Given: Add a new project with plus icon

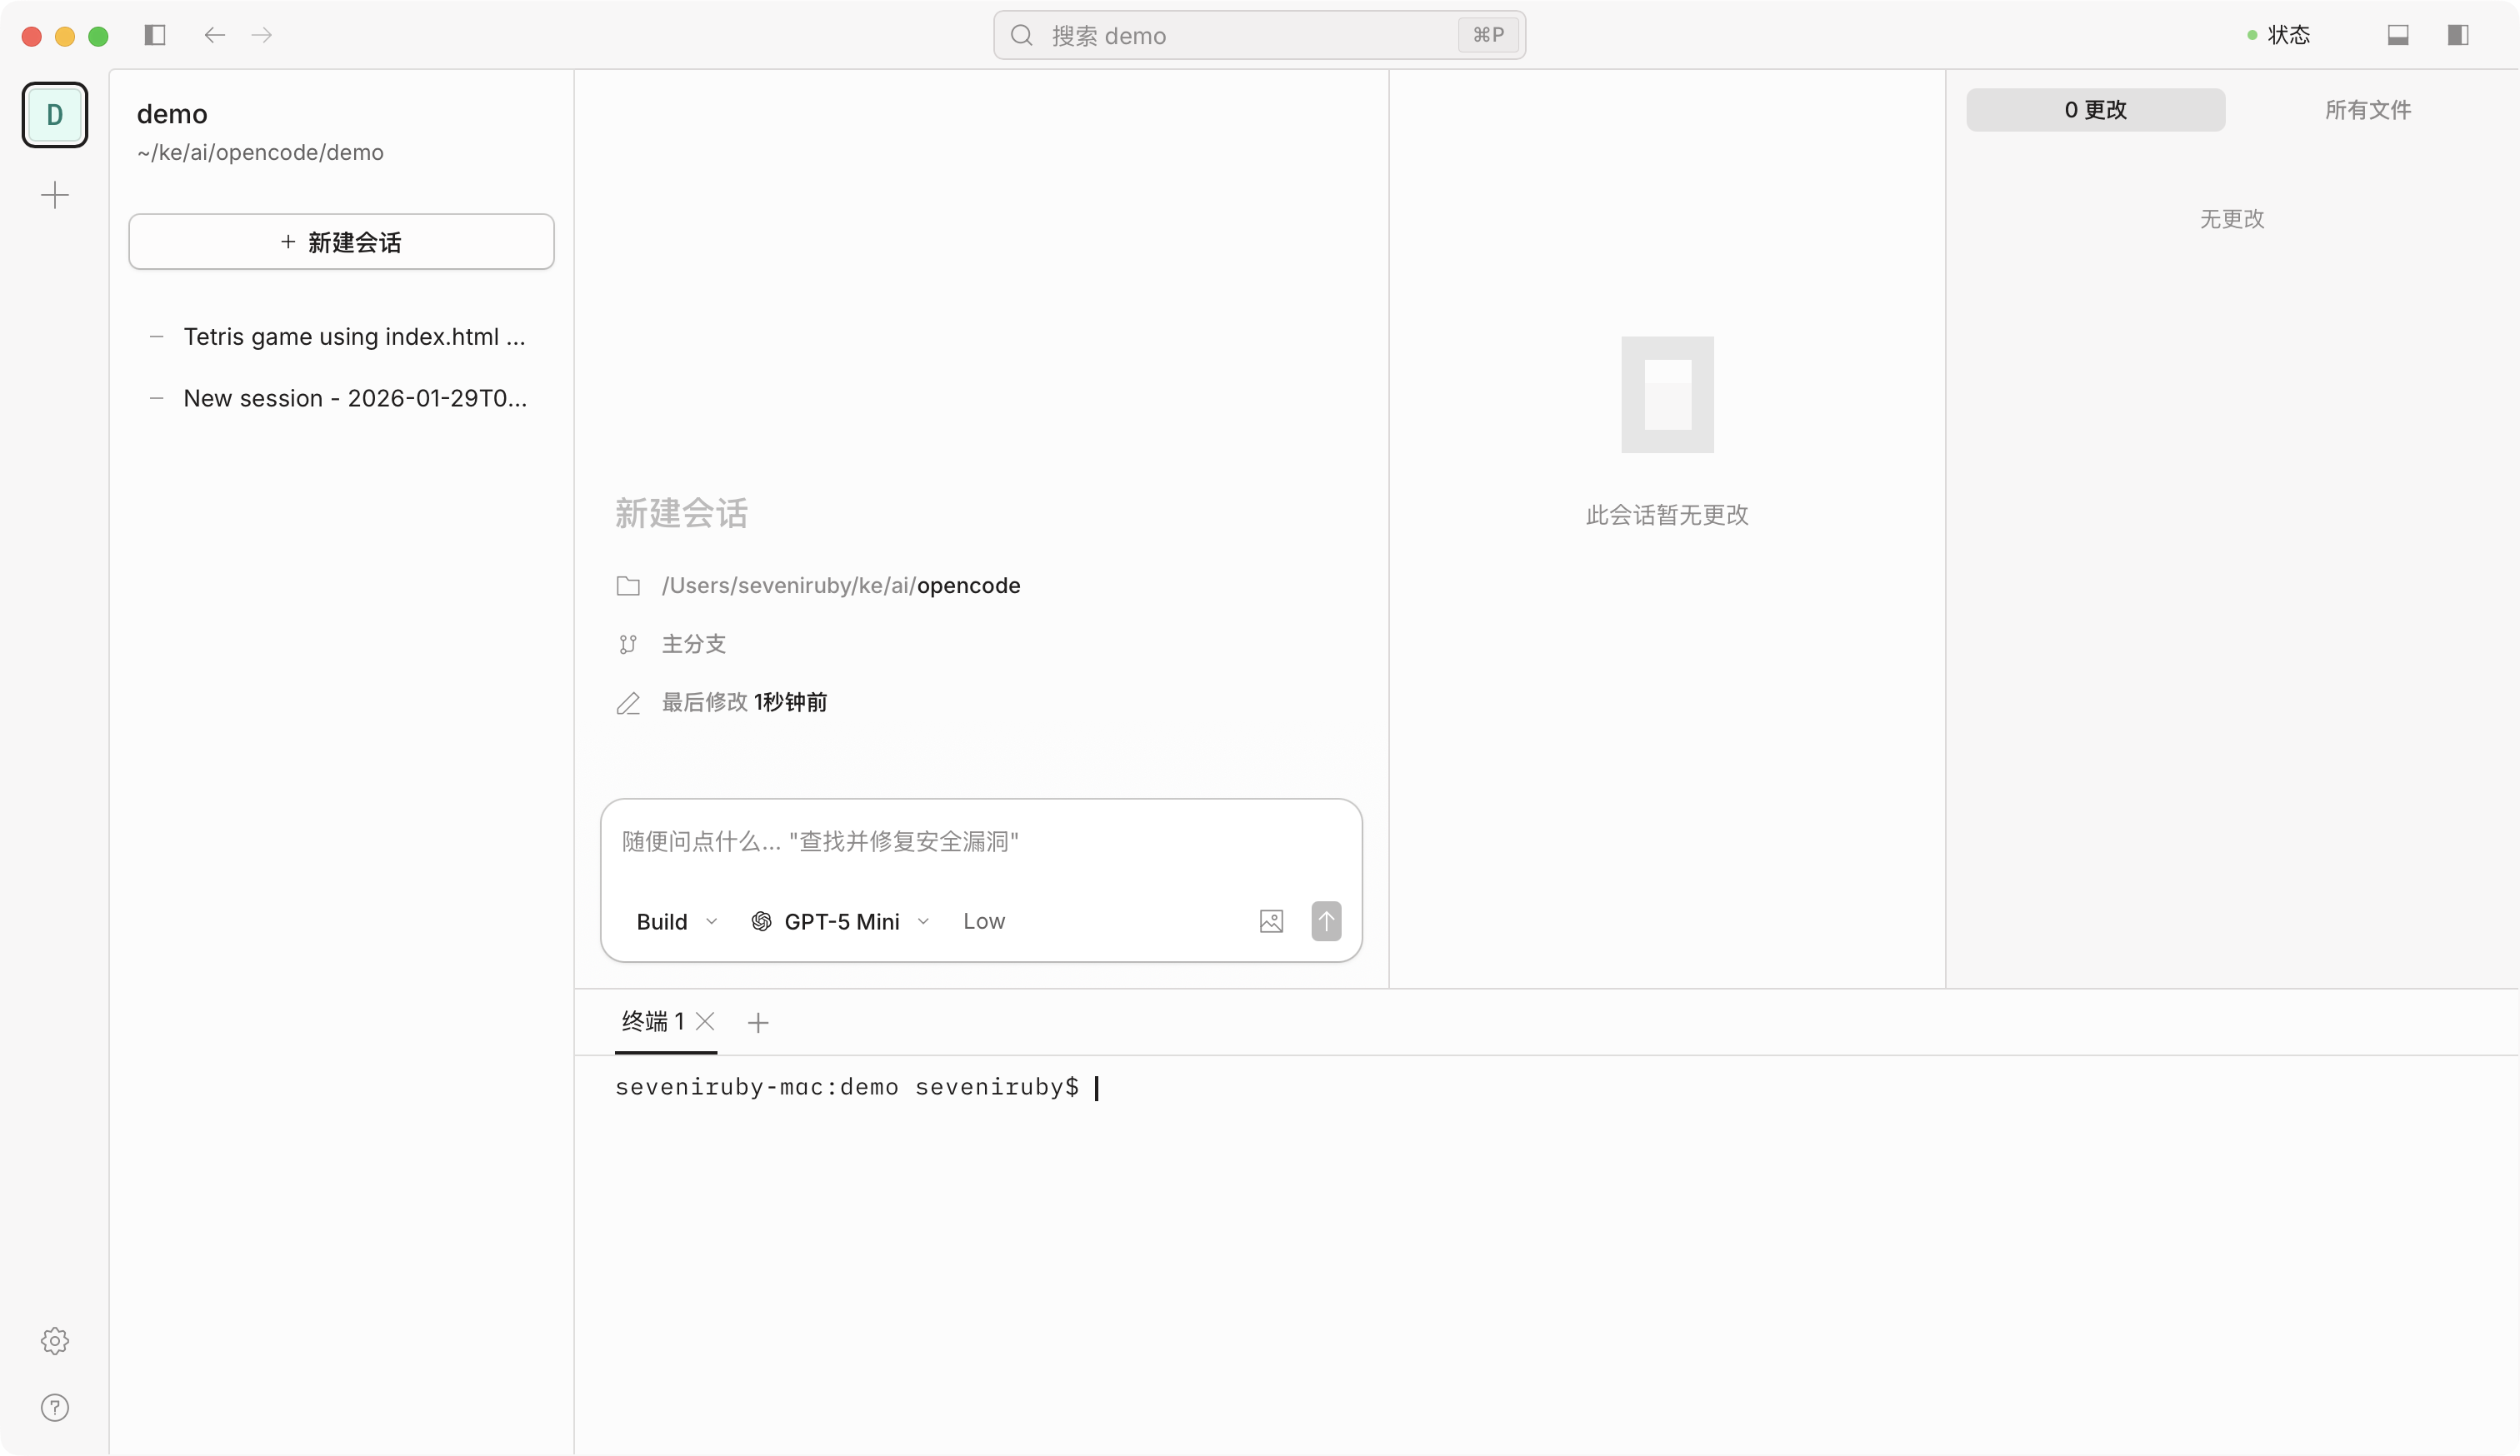Looking at the screenshot, I should pyautogui.click(x=55, y=195).
